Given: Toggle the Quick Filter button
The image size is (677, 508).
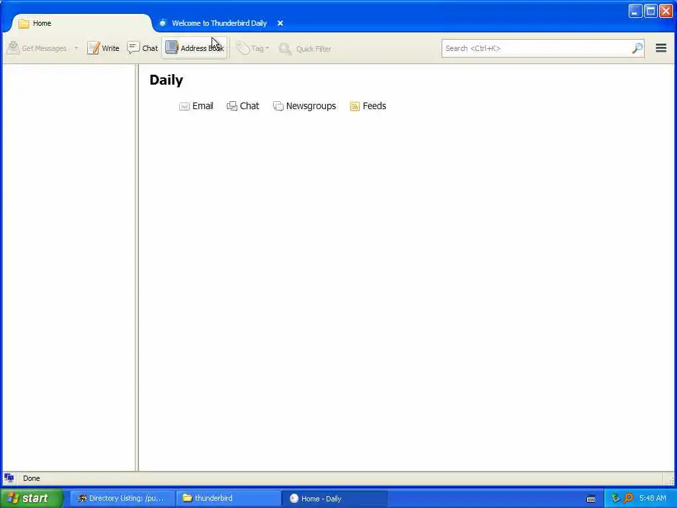Looking at the screenshot, I should click(x=305, y=48).
